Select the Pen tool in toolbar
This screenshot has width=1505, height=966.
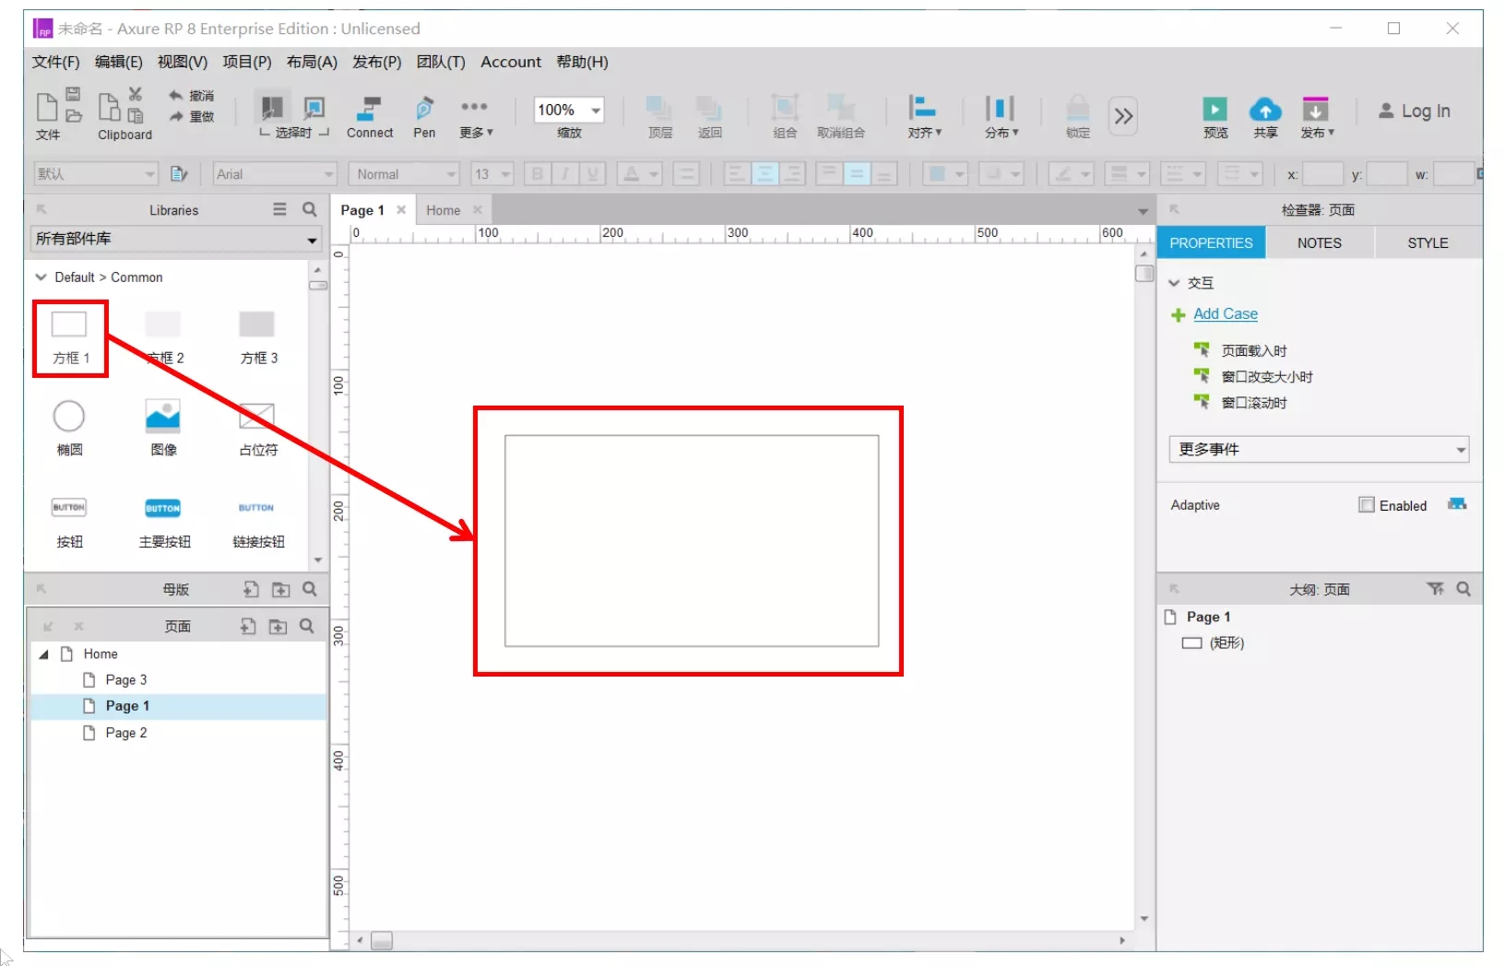coord(424,110)
